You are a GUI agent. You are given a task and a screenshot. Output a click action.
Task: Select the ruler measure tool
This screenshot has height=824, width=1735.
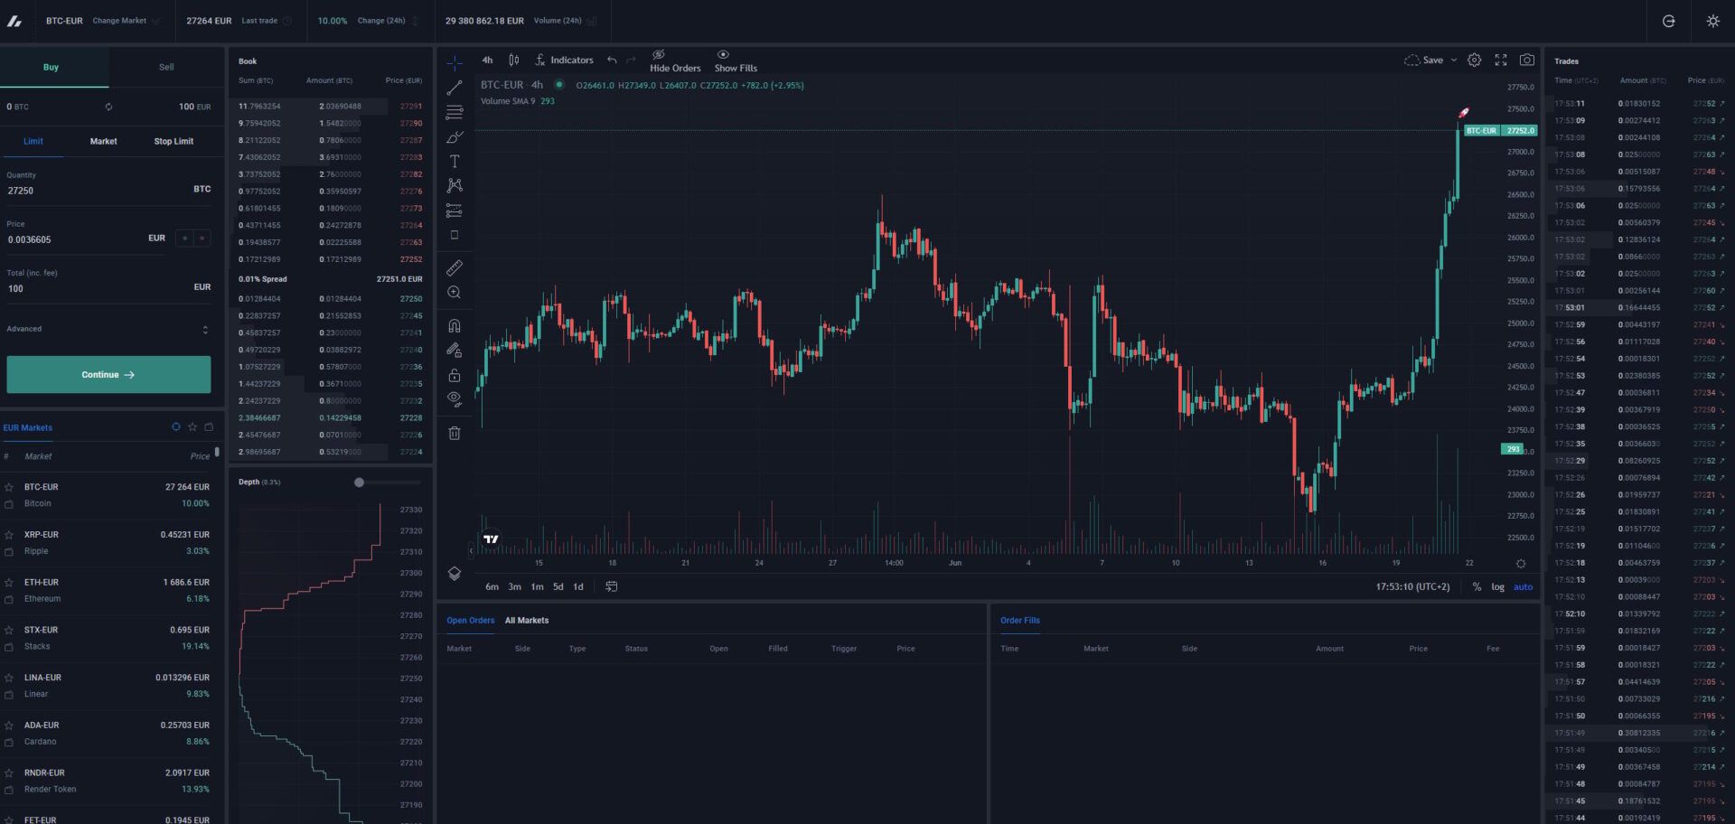point(455,268)
